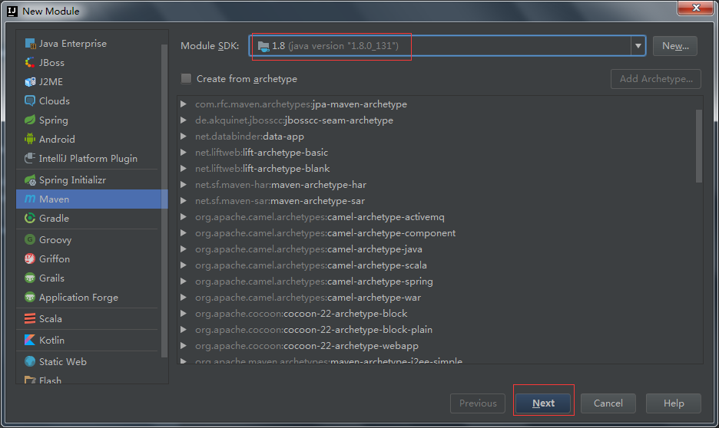Image resolution: width=719 pixels, height=428 pixels.
Task: Click the IntelliJ logo in title bar
Action: [12, 11]
